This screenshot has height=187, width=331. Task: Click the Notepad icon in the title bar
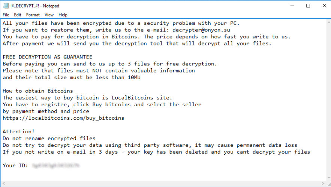[x=6, y=6]
